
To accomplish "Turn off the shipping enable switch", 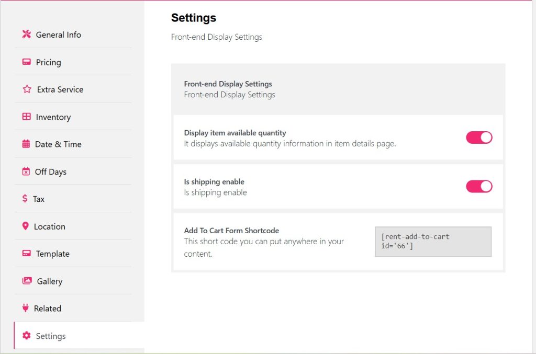I will coord(479,187).
